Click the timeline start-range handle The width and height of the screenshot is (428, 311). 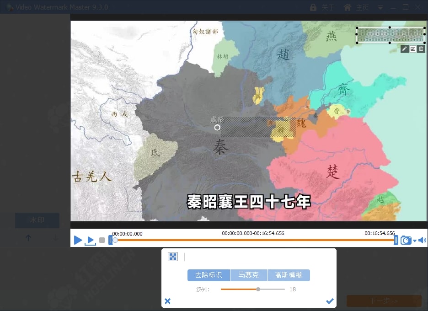[110, 240]
